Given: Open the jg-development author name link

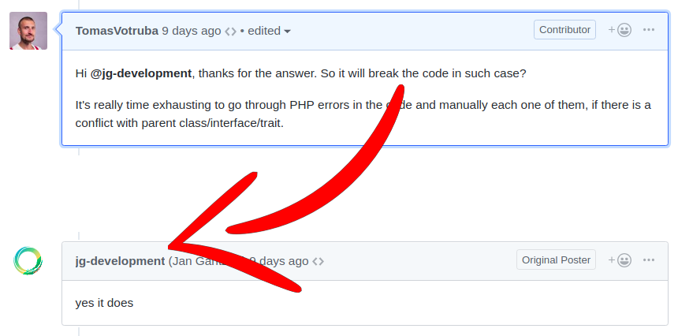Looking at the screenshot, I should (x=120, y=261).
